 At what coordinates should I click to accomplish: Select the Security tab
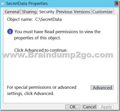pos(47,11)
